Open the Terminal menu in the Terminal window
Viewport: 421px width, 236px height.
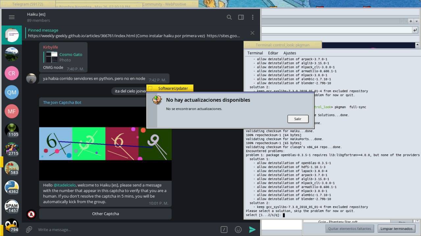[255, 53]
